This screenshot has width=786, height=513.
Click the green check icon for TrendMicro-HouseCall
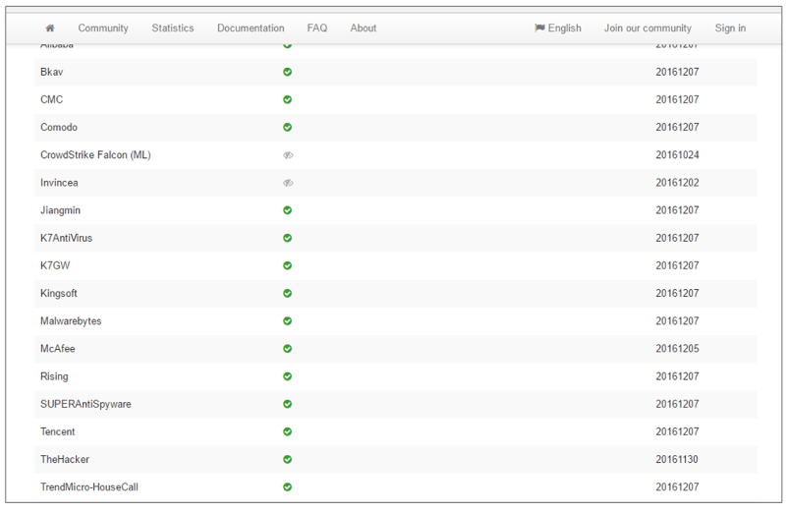coord(287,486)
